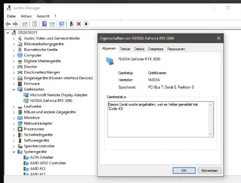Switch to the Ressourcen tab

tap(176, 49)
